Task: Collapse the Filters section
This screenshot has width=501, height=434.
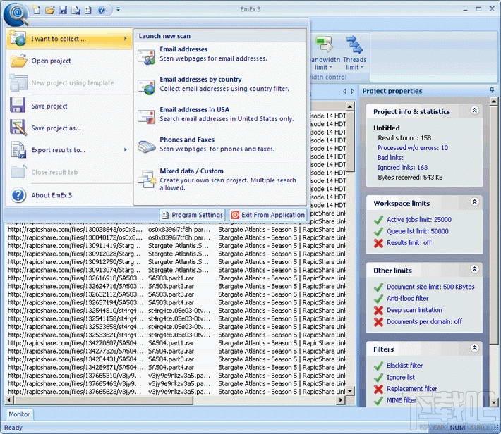Action: 474,348
